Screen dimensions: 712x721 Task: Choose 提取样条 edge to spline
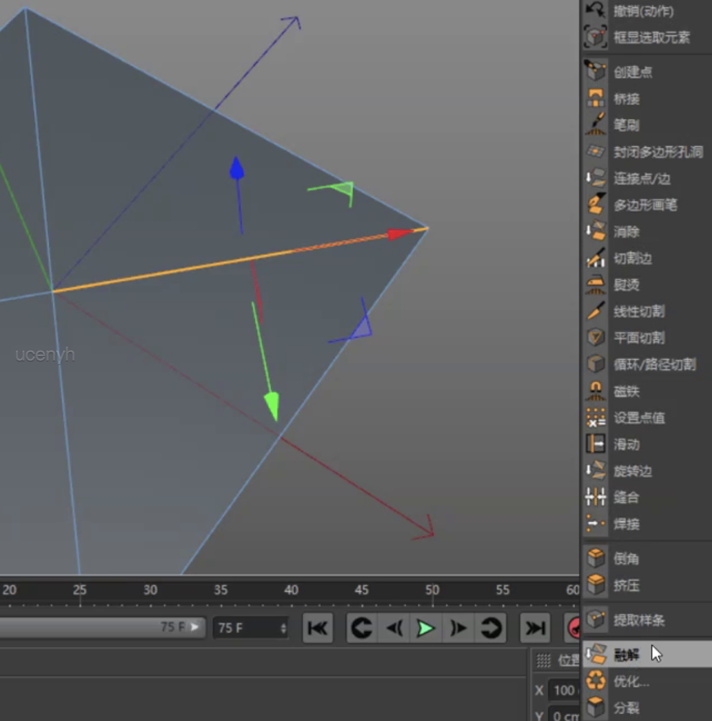(647, 620)
